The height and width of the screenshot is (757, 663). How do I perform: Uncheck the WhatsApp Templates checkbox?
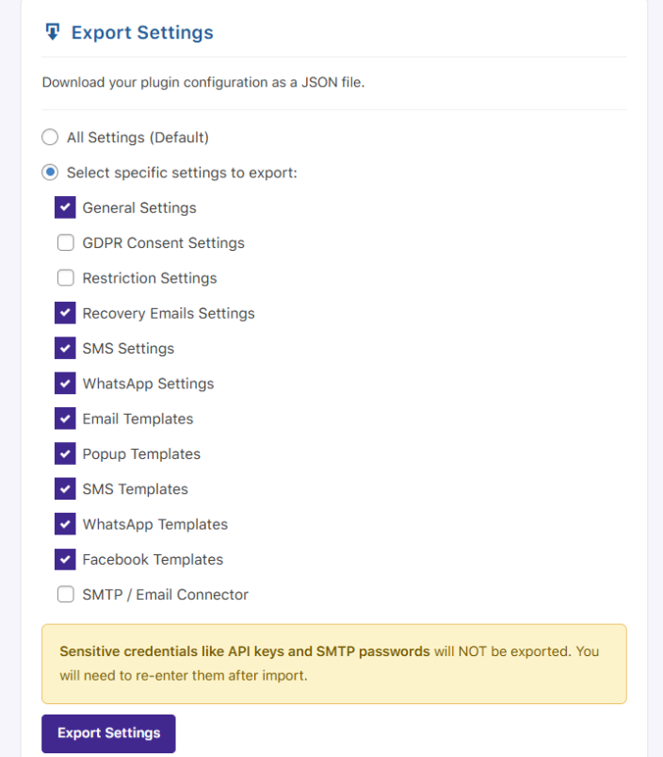pos(65,524)
